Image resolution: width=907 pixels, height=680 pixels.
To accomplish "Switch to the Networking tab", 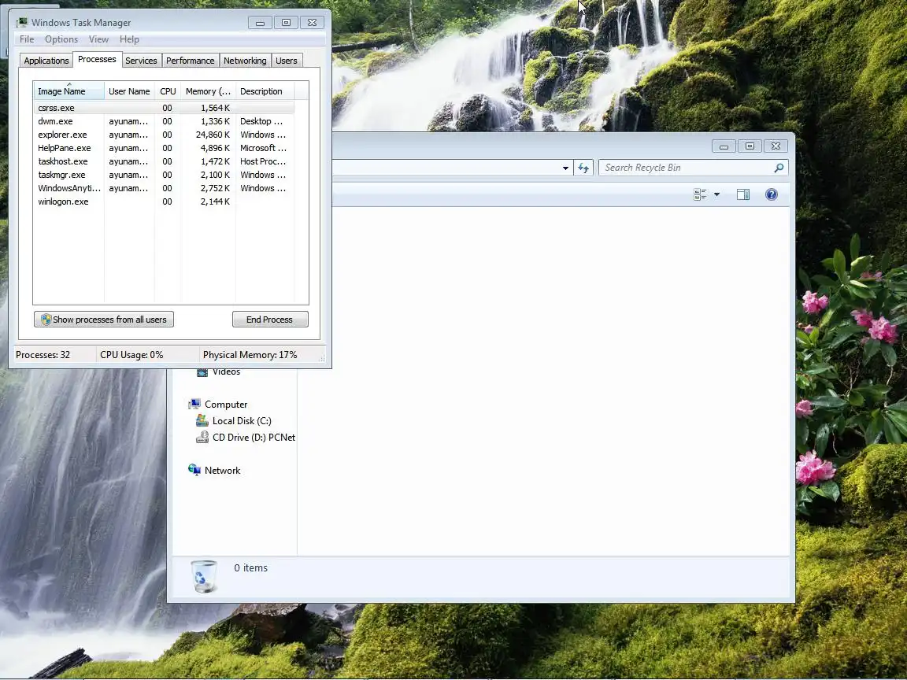I will 245,61.
